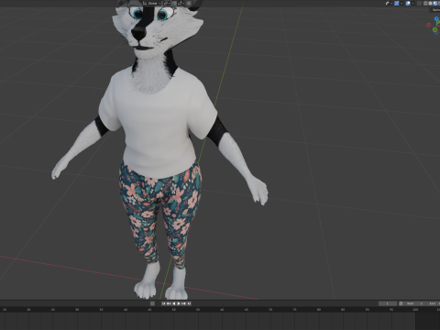Play the animation forward
The width and height of the screenshot is (440, 330).
pyautogui.click(x=179, y=303)
